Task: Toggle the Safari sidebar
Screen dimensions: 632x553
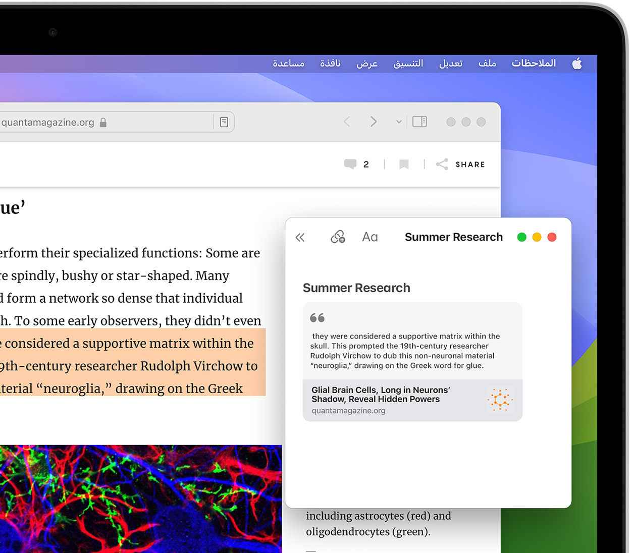Action: click(x=419, y=122)
